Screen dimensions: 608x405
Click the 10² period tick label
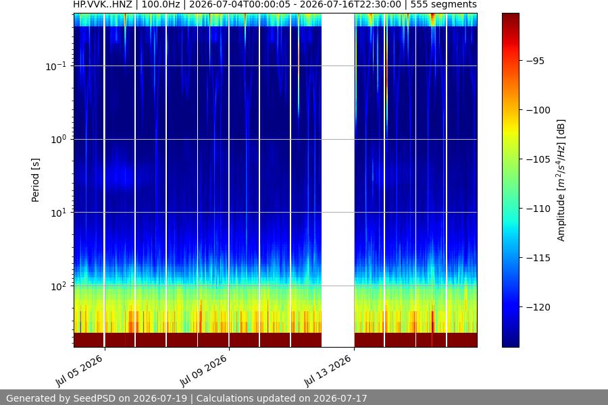coord(59,286)
